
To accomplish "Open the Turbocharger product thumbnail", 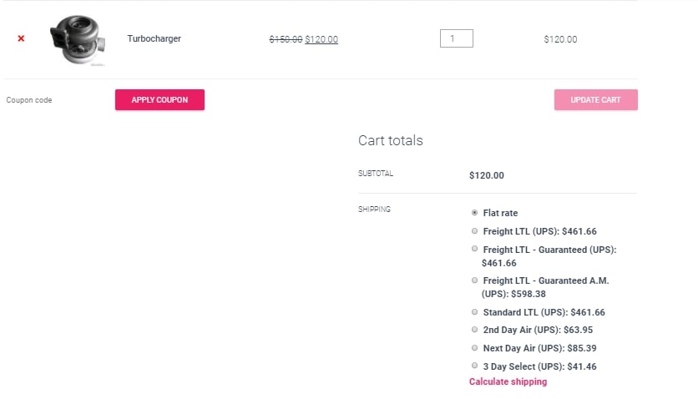I will click(x=78, y=40).
